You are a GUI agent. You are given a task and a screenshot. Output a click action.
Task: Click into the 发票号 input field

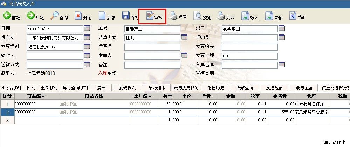click(152, 47)
